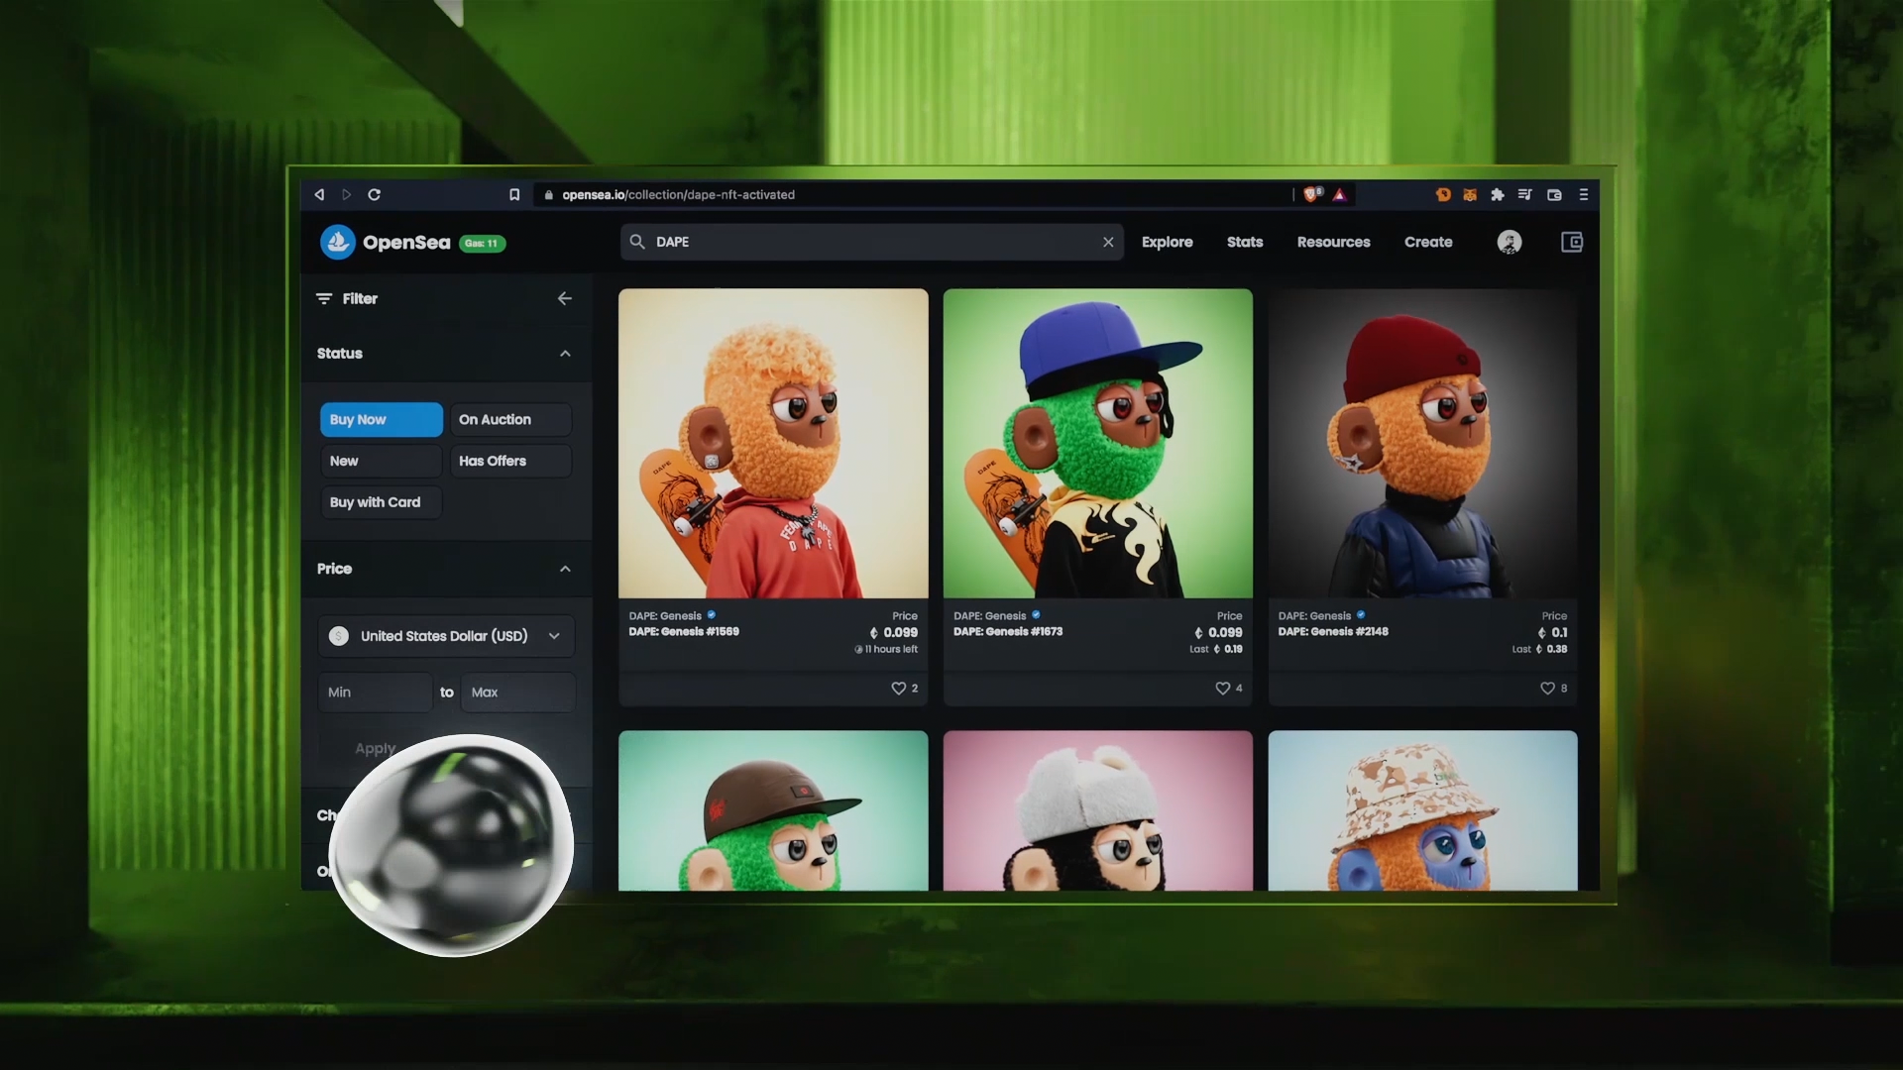Image resolution: width=1903 pixels, height=1070 pixels.
Task: Click the opensea.io address bar URL
Action: (679, 195)
